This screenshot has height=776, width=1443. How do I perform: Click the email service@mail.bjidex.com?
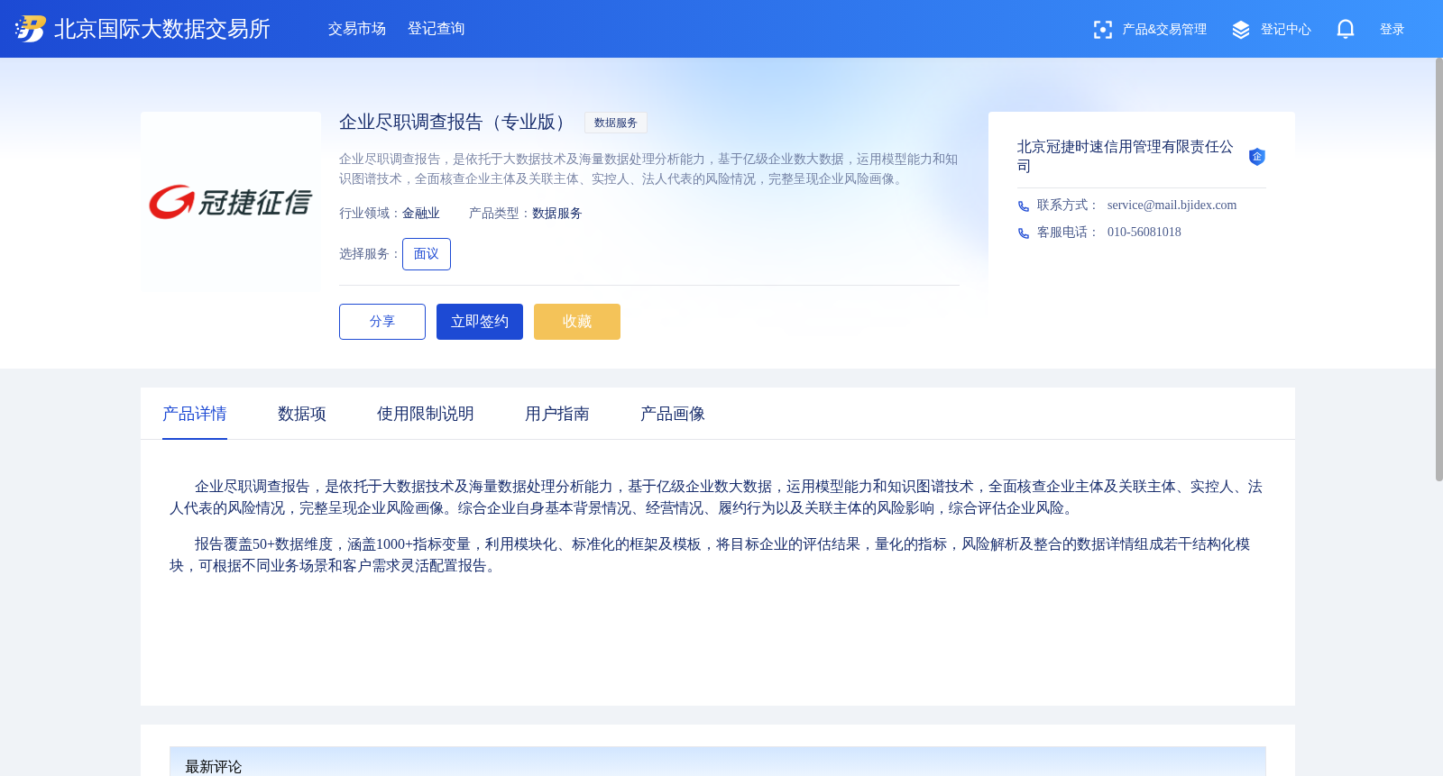click(1172, 205)
